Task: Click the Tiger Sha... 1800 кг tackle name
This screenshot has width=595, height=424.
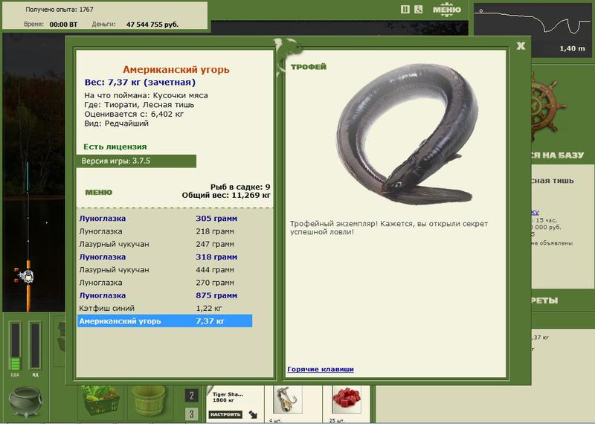Action: click(228, 397)
